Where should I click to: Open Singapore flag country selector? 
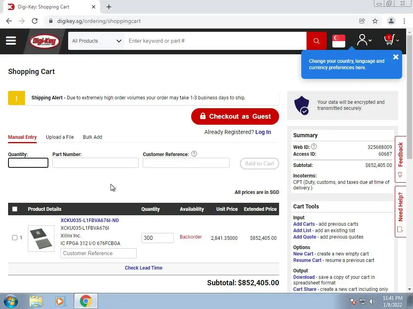click(x=339, y=41)
